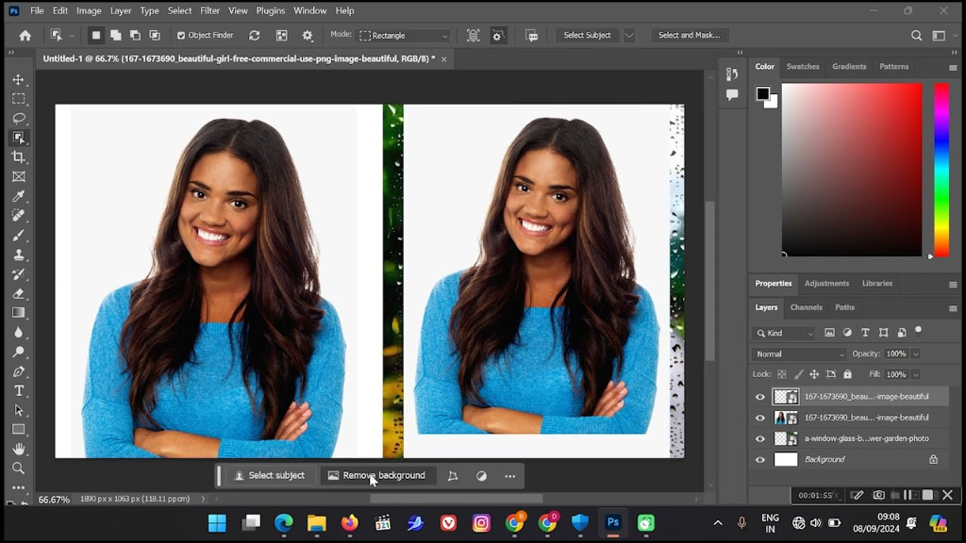
Task: Select the Eyedropper tool
Action: point(19,196)
